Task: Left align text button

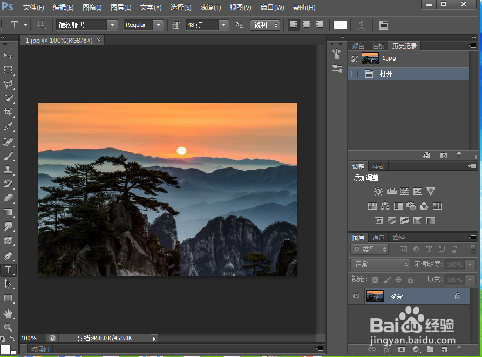Action: (x=293, y=25)
